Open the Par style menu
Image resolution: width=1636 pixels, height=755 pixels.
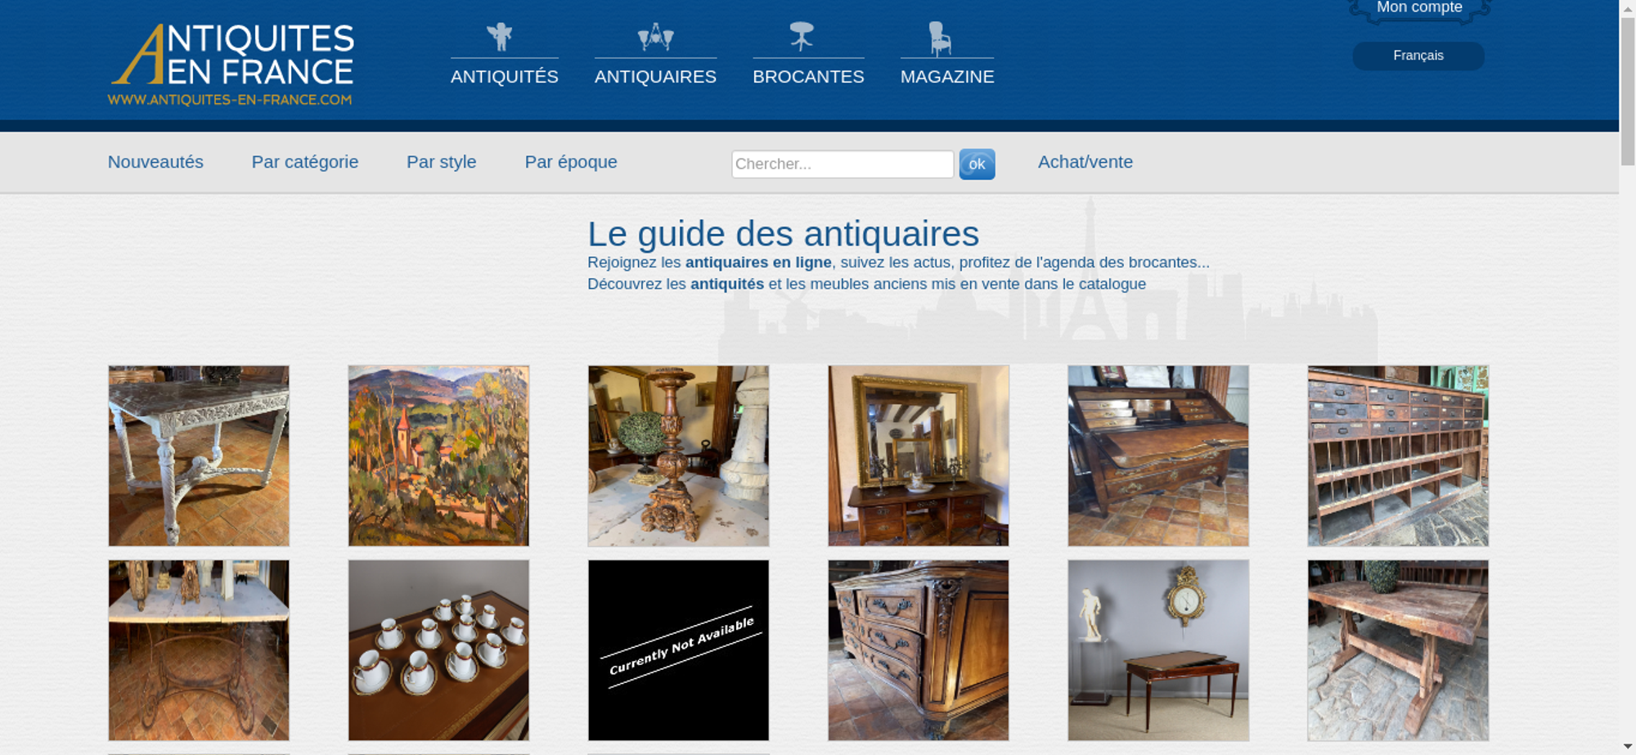point(442,162)
